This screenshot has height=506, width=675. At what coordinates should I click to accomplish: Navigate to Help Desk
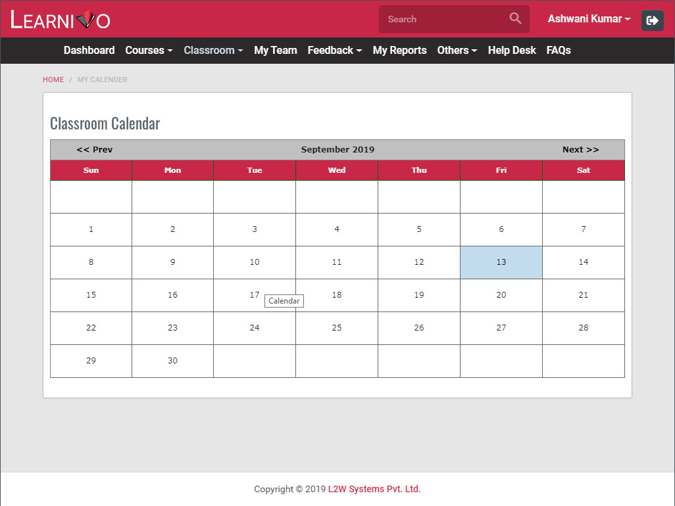512,51
